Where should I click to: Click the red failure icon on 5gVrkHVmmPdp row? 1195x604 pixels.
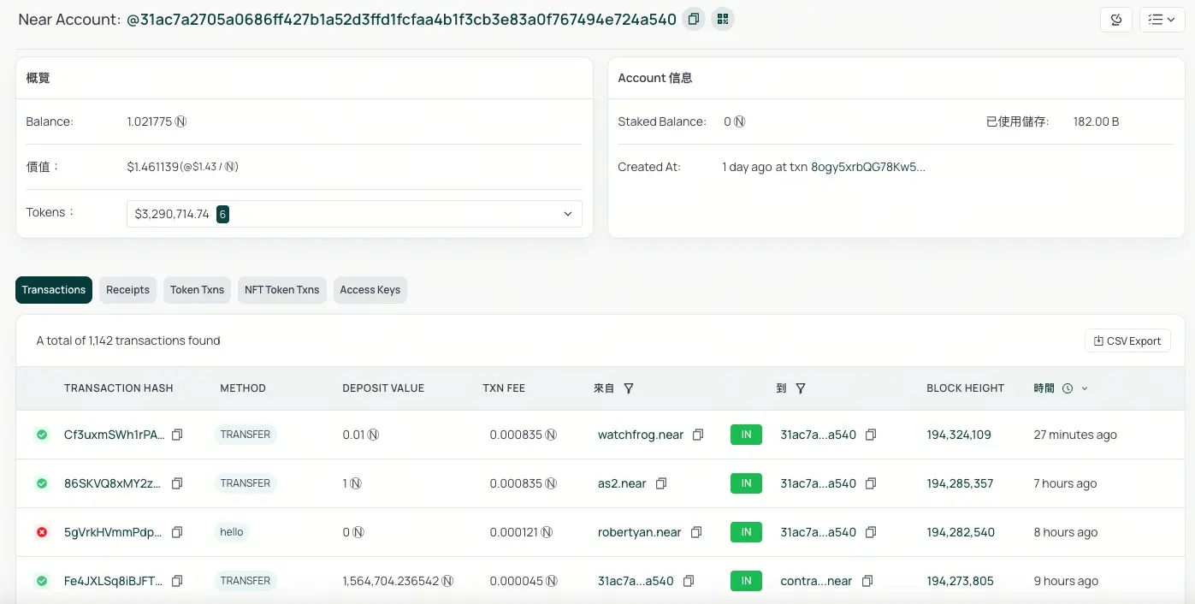[41, 531]
